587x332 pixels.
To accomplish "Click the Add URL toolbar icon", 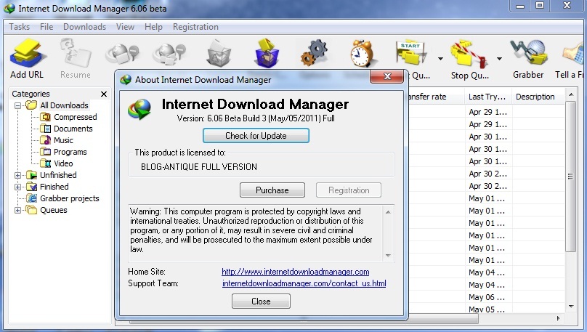I will (28, 54).
